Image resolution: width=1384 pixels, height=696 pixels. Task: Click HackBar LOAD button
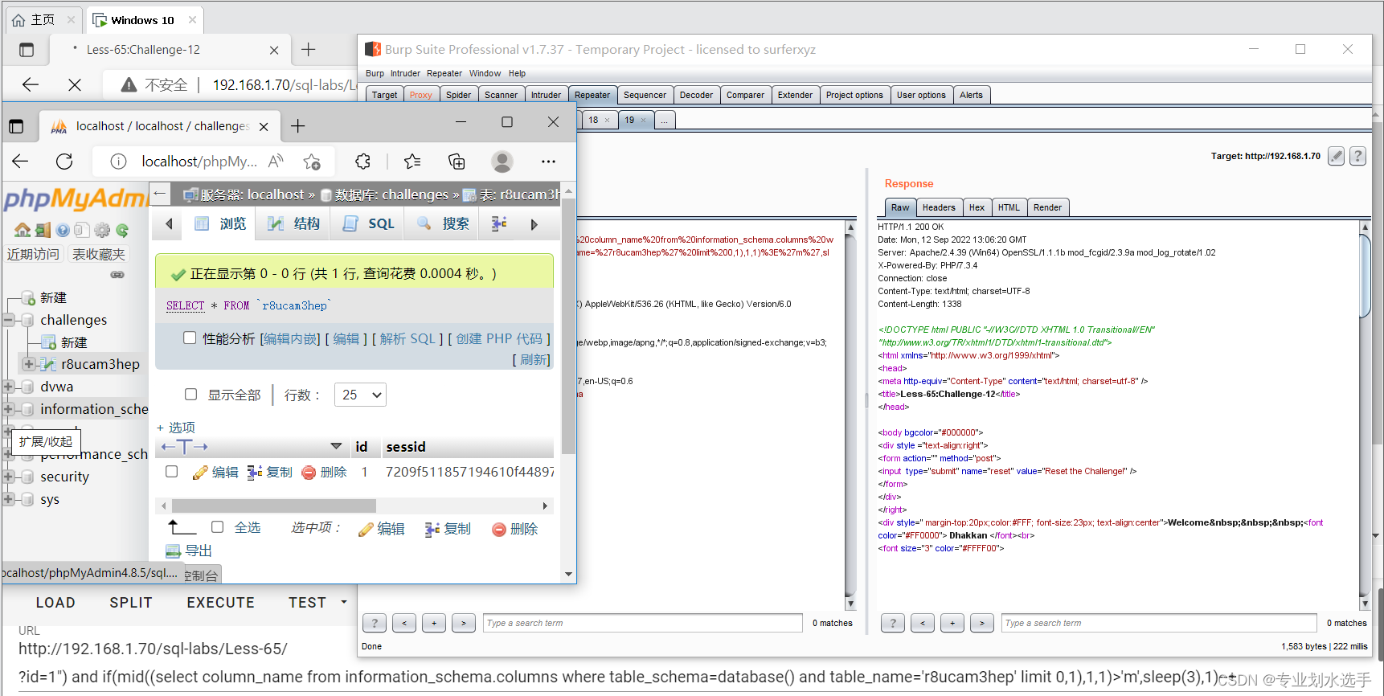[x=55, y=602]
